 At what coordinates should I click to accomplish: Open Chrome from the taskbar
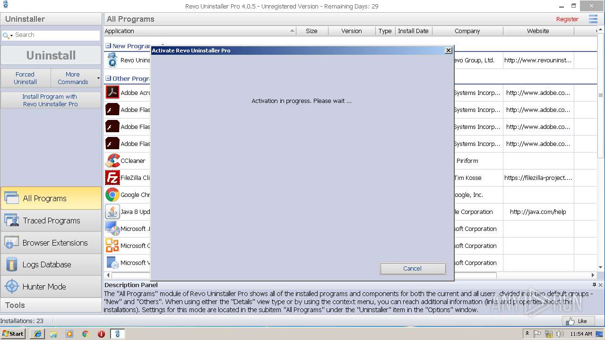point(85,334)
